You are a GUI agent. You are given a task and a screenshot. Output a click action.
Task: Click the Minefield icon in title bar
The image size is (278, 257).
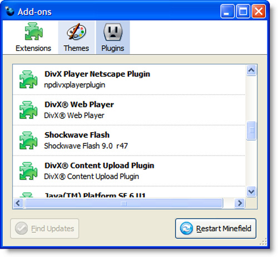9,11
